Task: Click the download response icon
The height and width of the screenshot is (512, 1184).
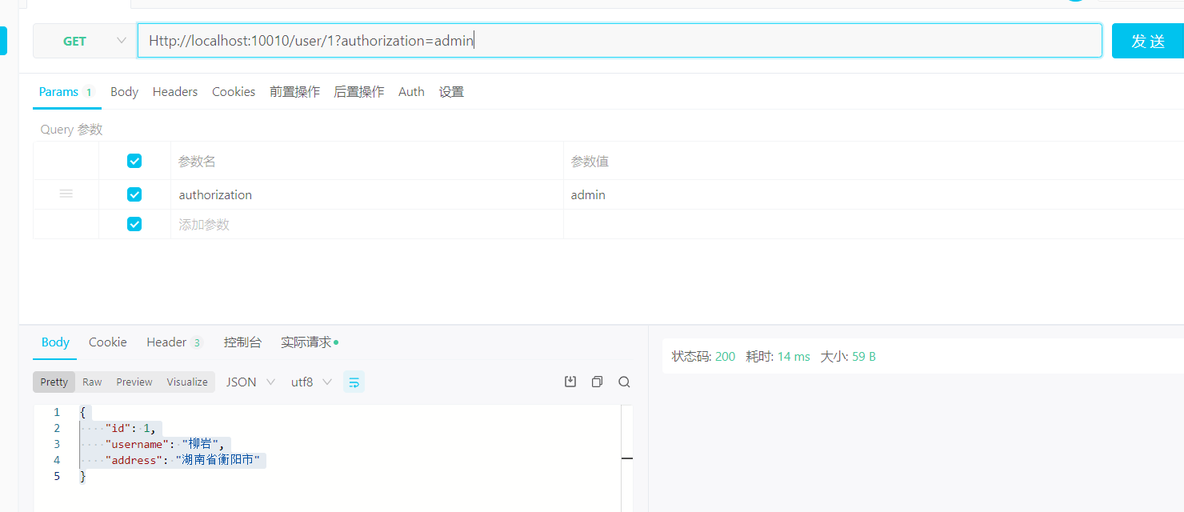Action: 570,382
